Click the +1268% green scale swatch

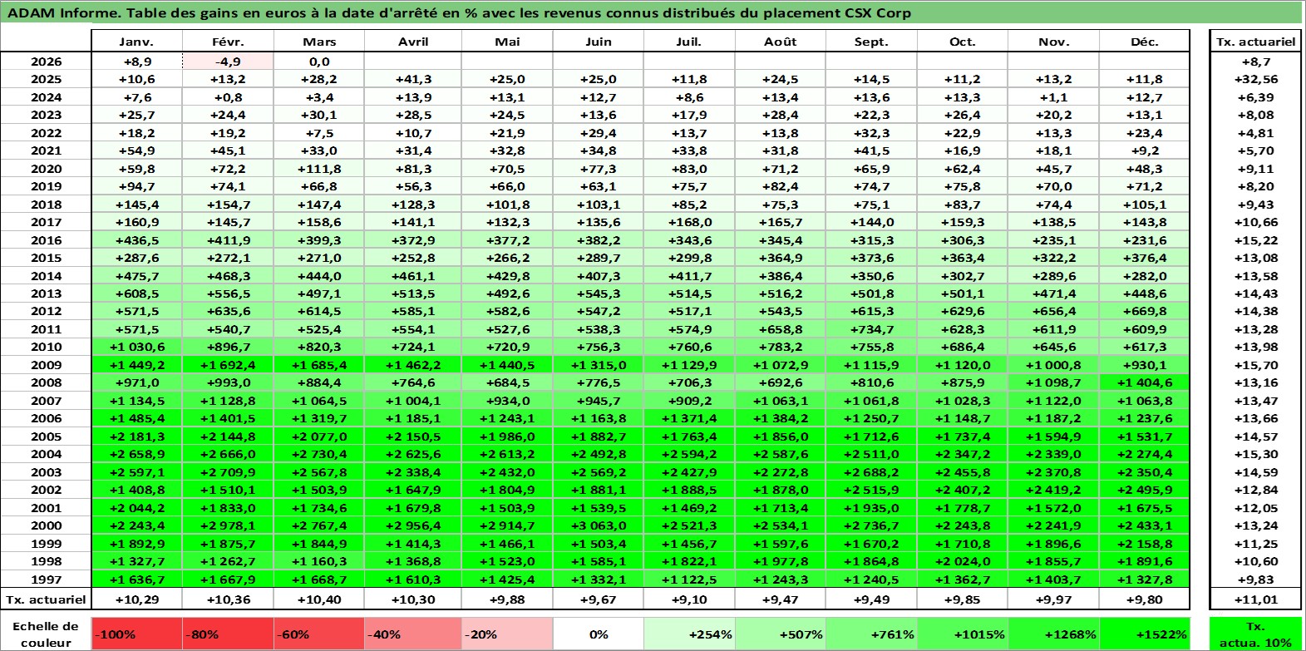pos(1053,634)
